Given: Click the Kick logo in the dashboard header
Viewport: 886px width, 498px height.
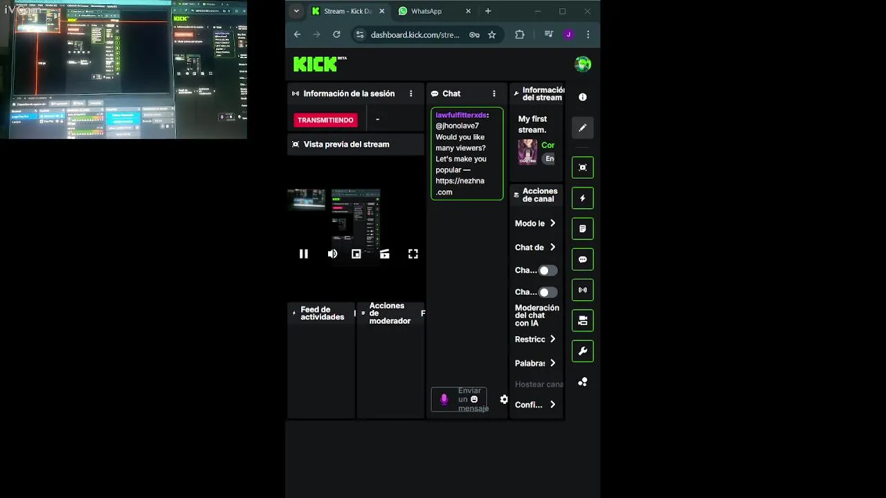Looking at the screenshot, I should click(x=316, y=64).
